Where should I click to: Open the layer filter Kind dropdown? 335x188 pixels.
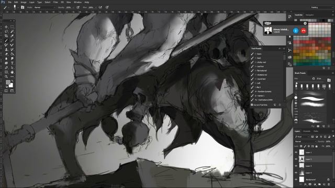(x=302, y=137)
